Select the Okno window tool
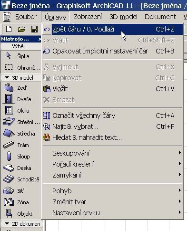Screen dimensions: 187x231 [20, 111]
